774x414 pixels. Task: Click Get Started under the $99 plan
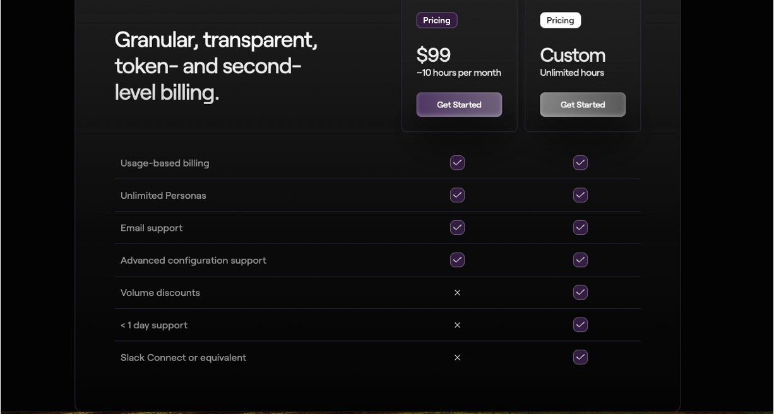pyautogui.click(x=459, y=105)
